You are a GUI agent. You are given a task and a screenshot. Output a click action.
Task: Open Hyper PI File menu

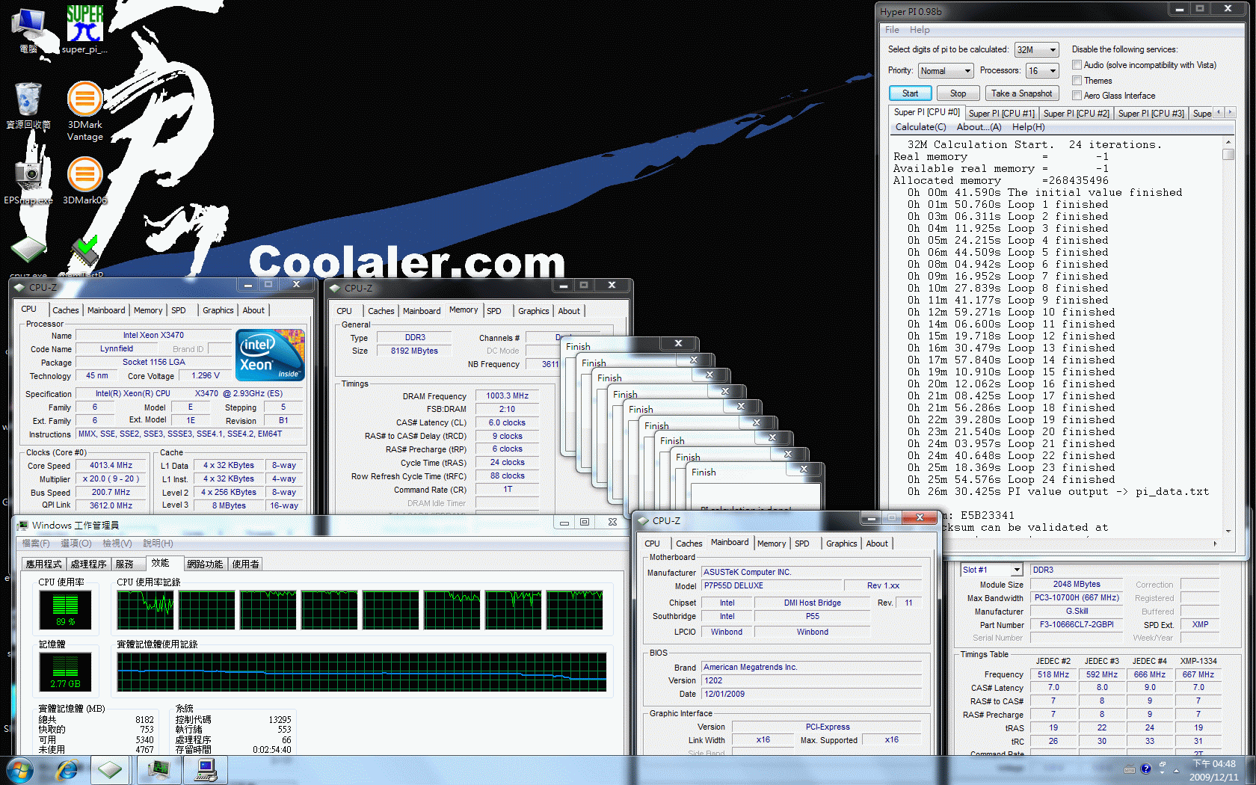892,30
